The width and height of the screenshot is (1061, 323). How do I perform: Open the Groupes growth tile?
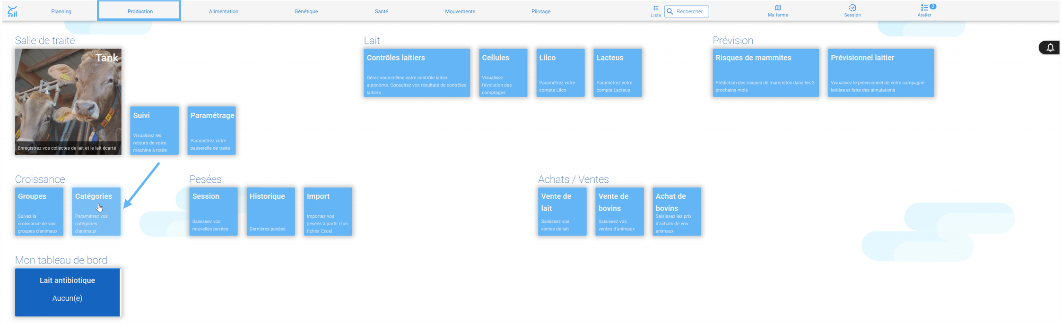[39, 212]
